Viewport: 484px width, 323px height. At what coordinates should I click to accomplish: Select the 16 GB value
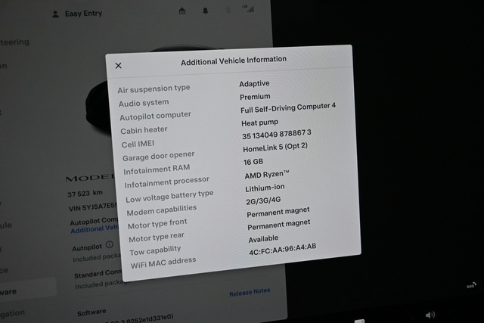point(253,162)
